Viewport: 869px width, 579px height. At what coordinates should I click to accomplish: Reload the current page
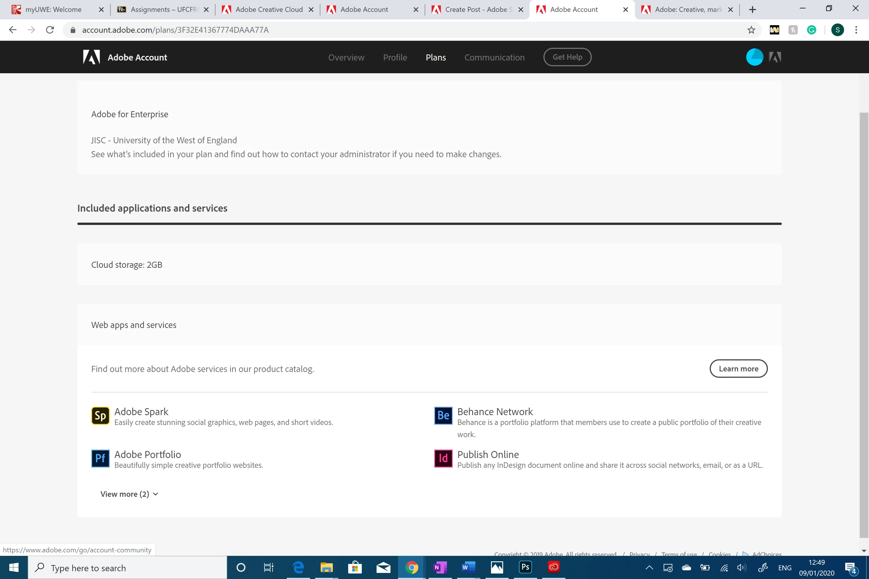coord(50,30)
